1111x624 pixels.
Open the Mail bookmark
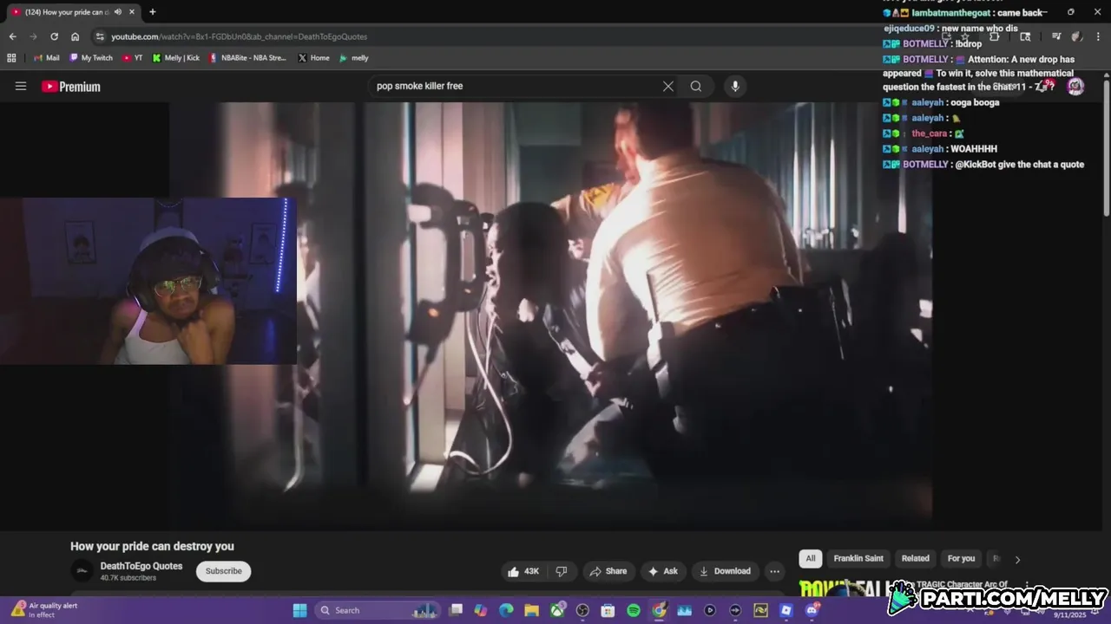47,58
